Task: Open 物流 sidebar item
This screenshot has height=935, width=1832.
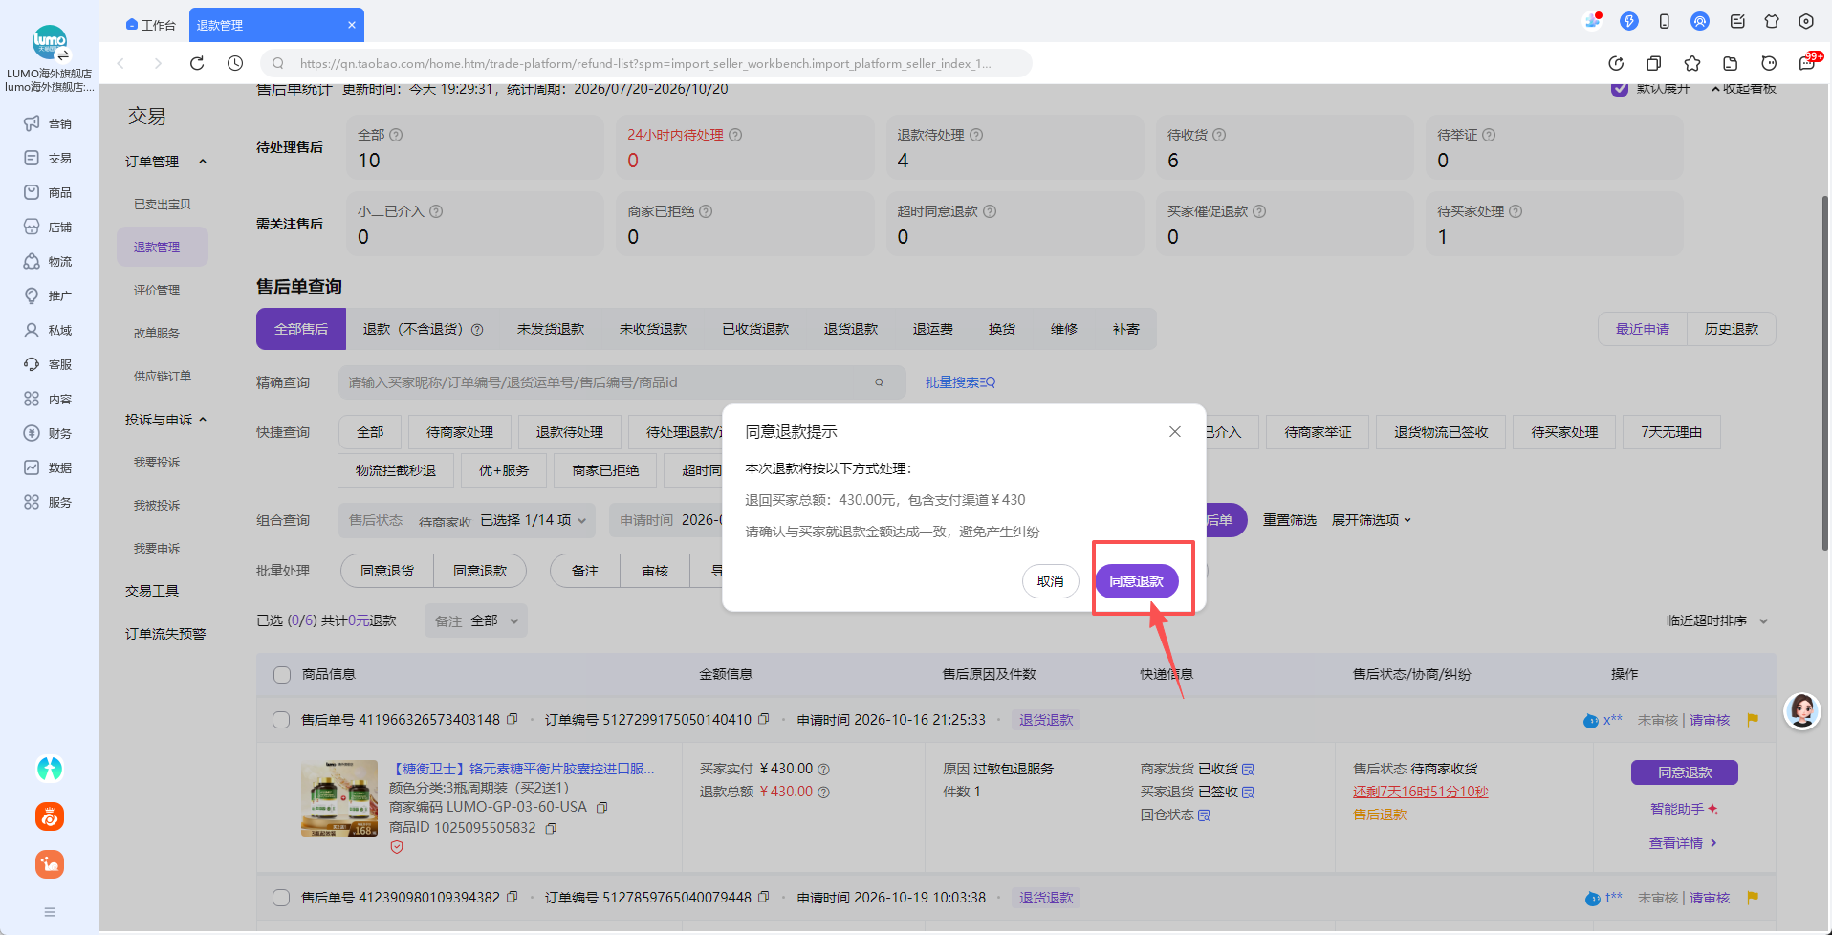Action: (x=48, y=261)
